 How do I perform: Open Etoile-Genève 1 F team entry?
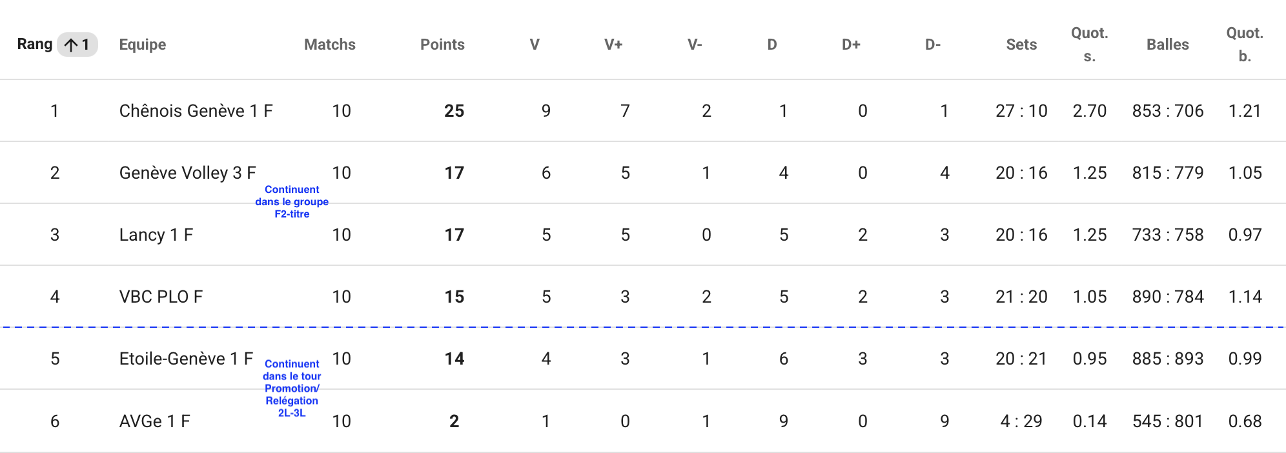tap(186, 359)
